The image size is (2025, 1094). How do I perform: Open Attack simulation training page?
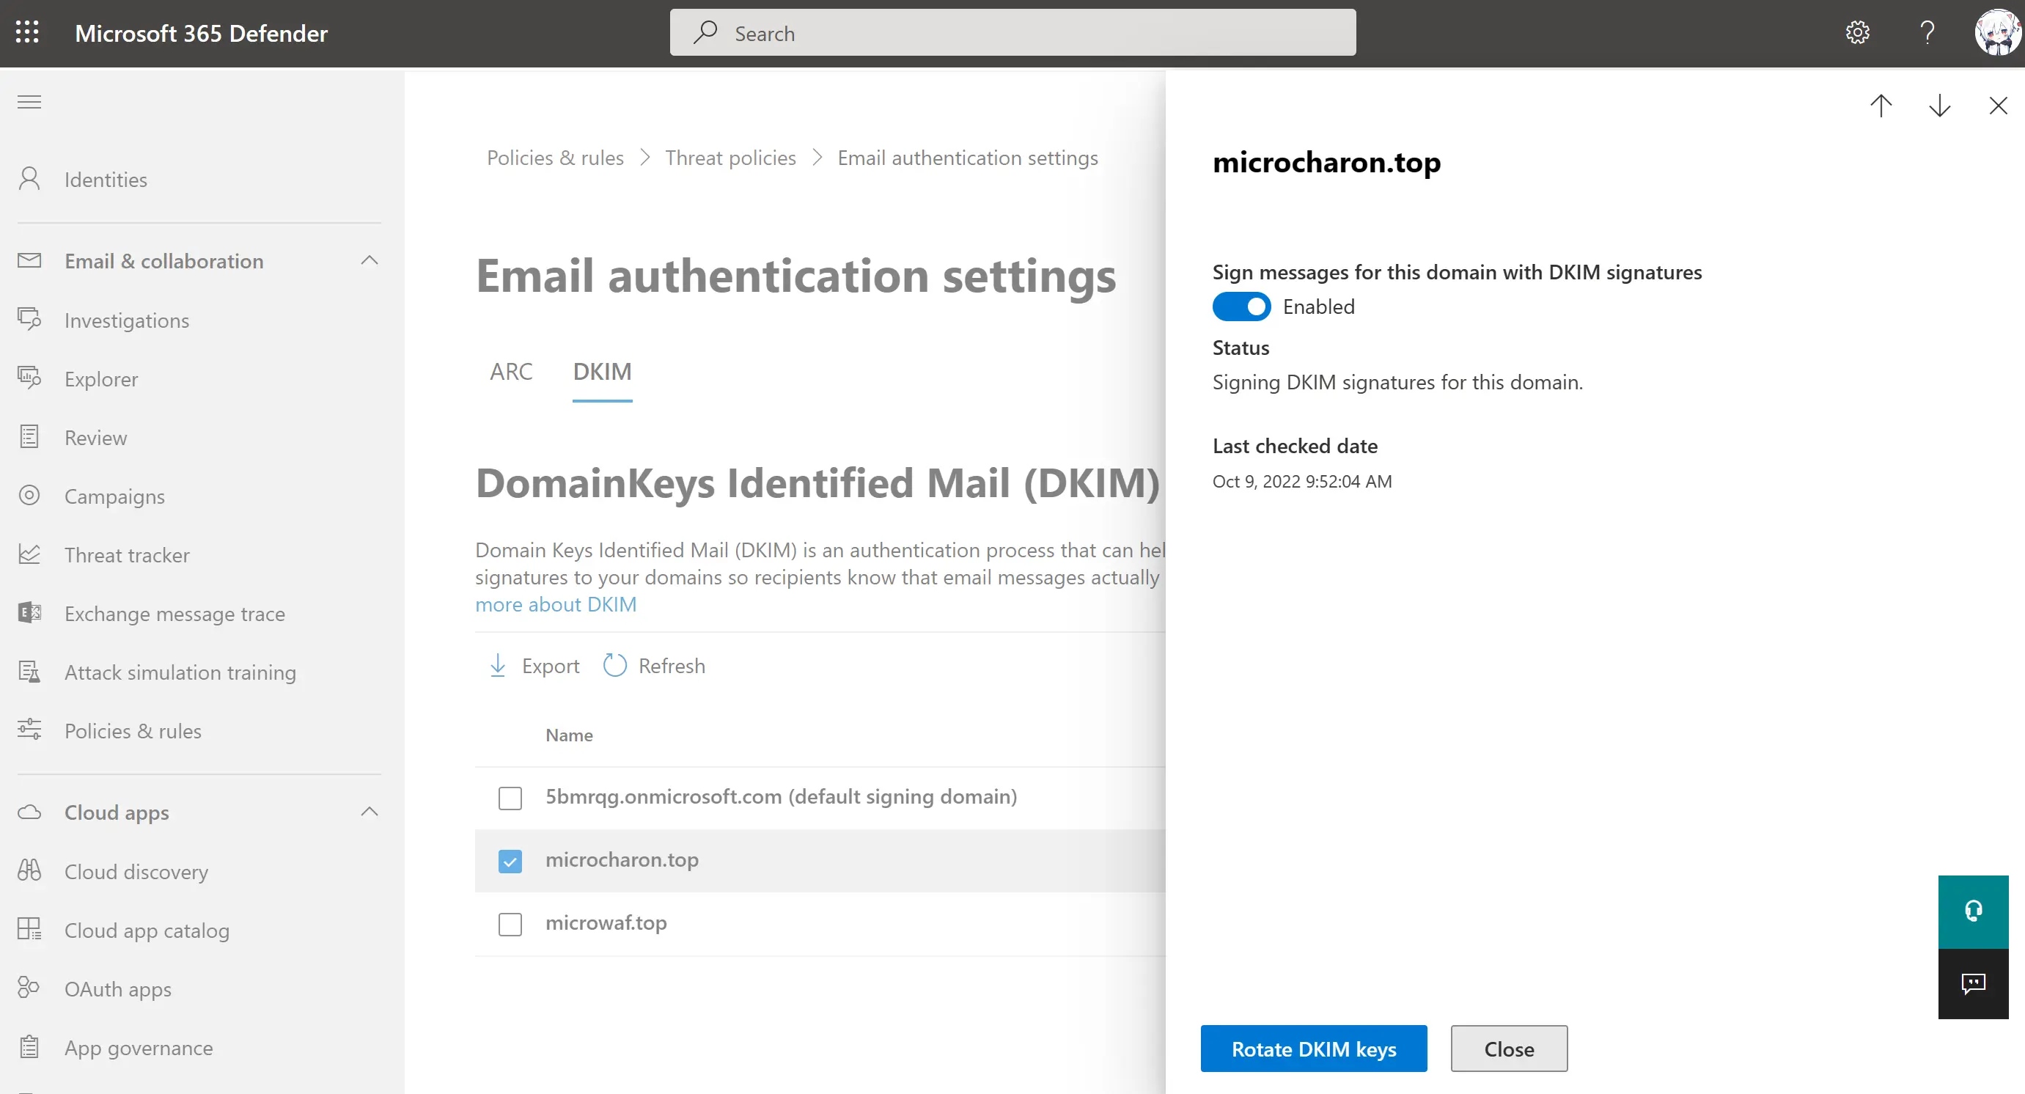coord(180,672)
